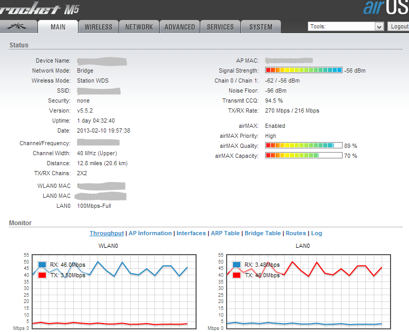Click the Transmit CCQ 94.5 % value
Screen dimensions: 409x332
point(274,101)
